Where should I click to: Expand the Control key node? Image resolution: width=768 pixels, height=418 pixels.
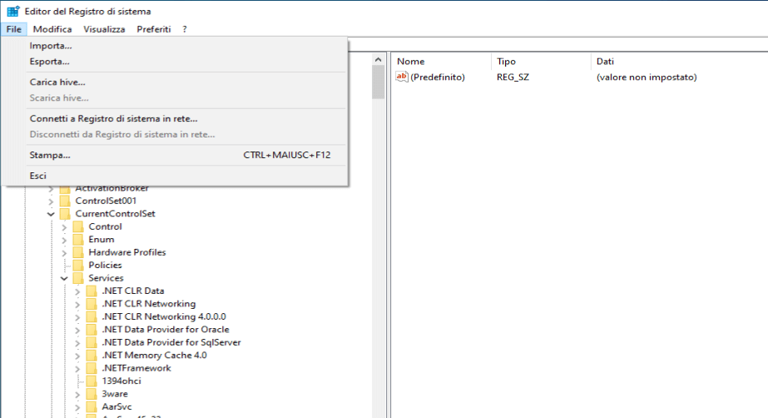click(65, 226)
